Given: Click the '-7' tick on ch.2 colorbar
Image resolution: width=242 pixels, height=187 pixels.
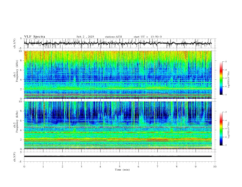Looking at the screenshot, I should click(225, 145).
